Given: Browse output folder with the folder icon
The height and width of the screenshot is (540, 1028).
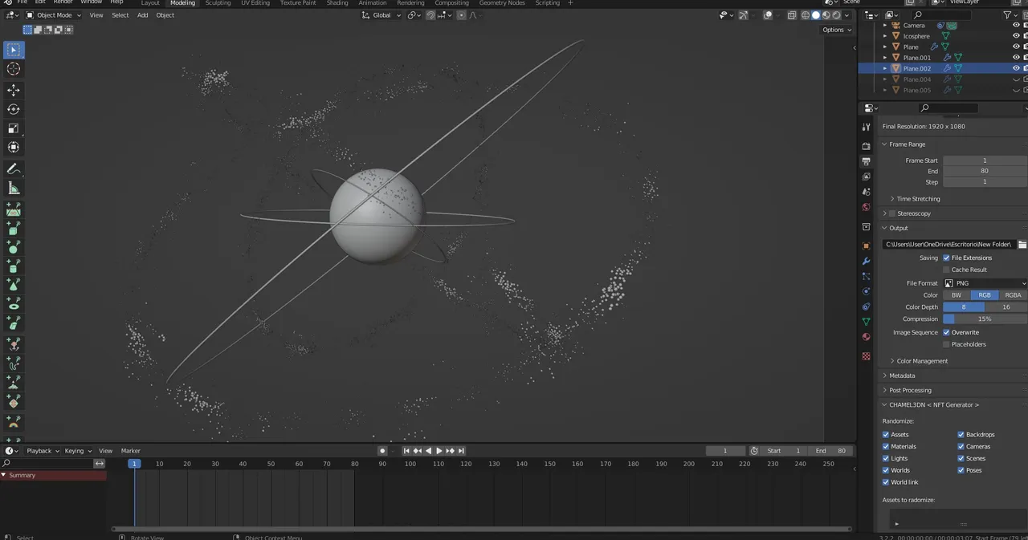Looking at the screenshot, I should (1022, 244).
